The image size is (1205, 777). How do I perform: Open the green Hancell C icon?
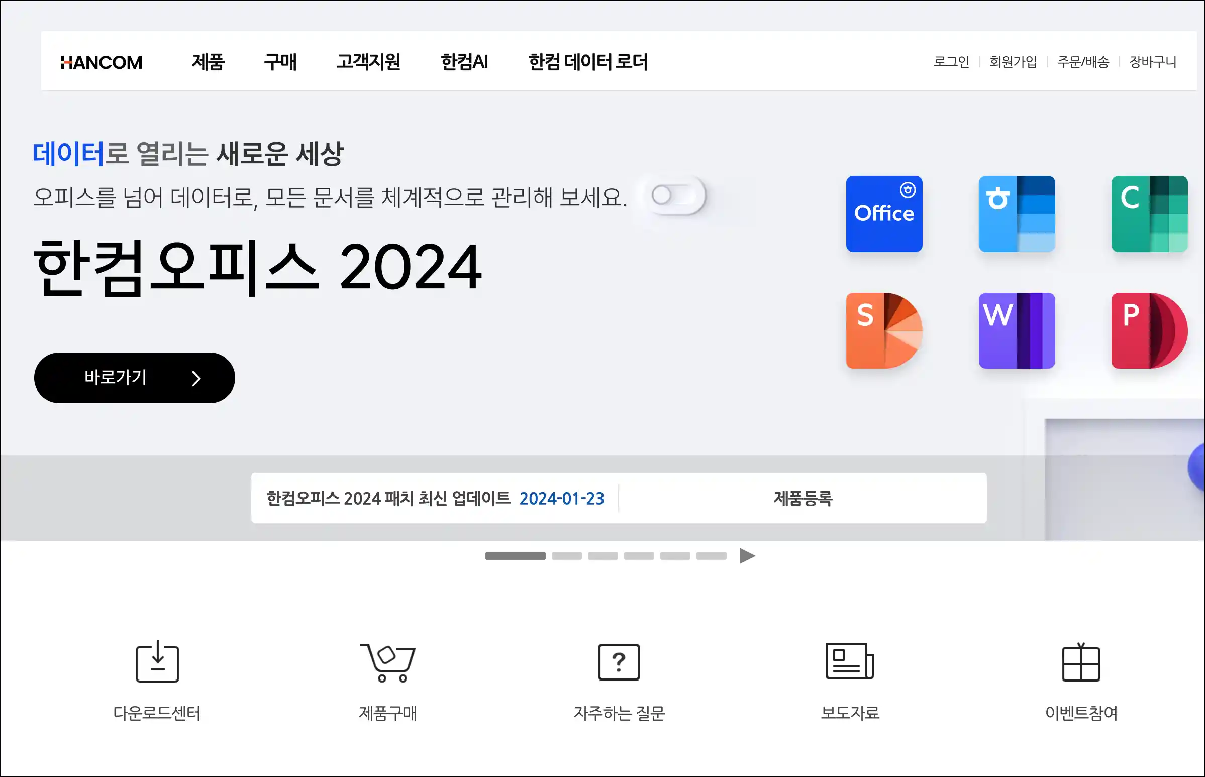[x=1149, y=214]
